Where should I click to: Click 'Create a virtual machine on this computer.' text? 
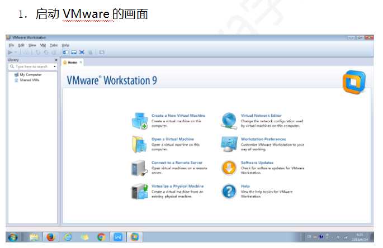point(176,123)
